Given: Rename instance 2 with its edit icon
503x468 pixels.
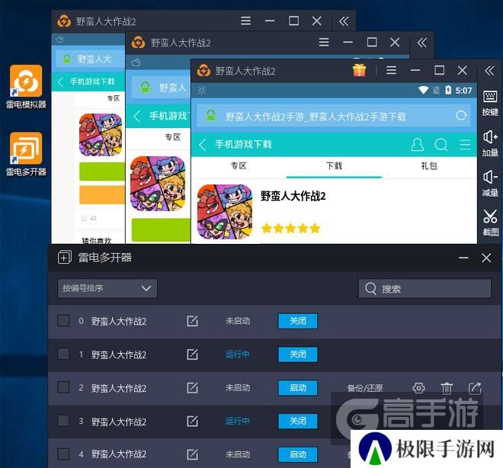Looking at the screenshot, I should tap(192, 387).
